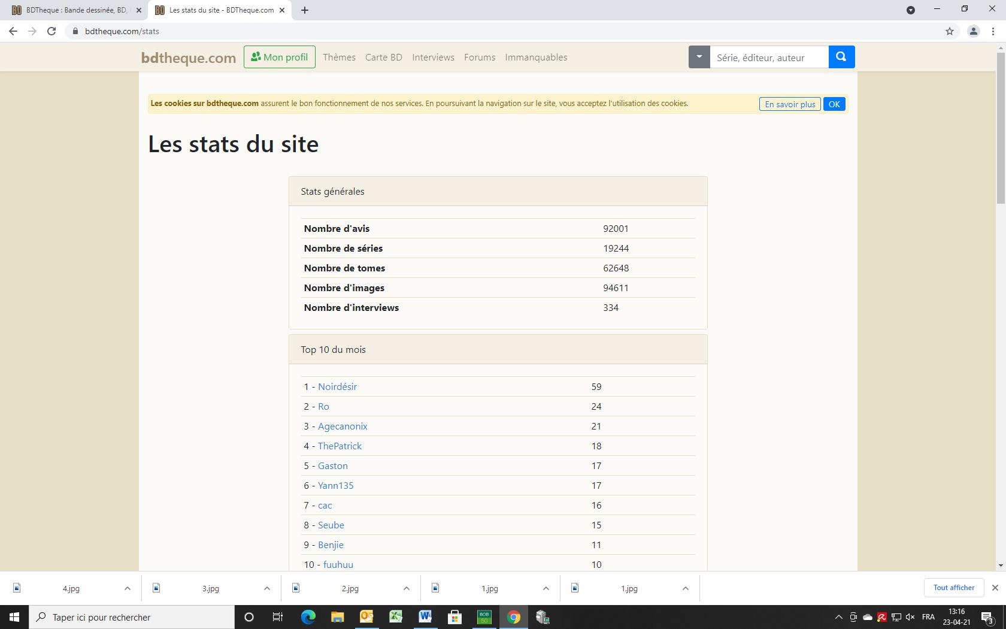Click En savoir plus about cookies
The width and height of the screenshot is (1006, 629).
click(790, 104)
